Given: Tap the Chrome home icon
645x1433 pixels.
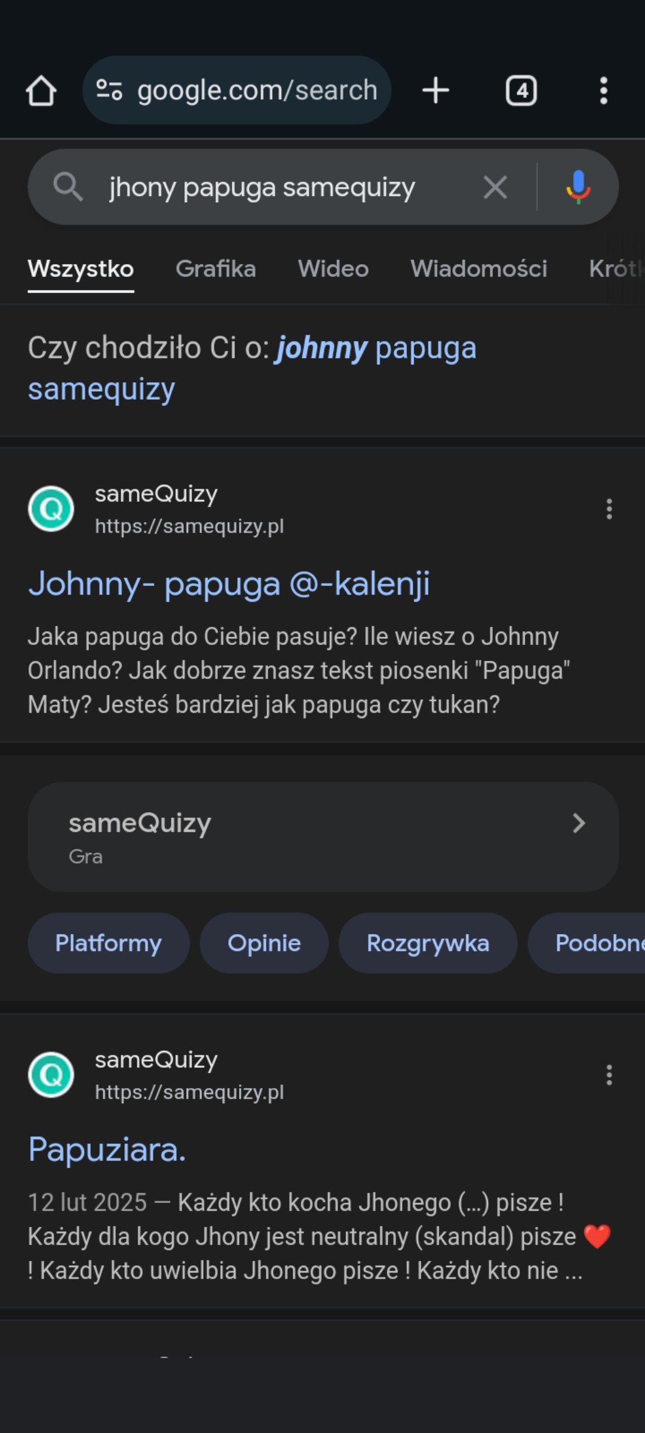Looking at the screenshot, I should coord(41,91).
